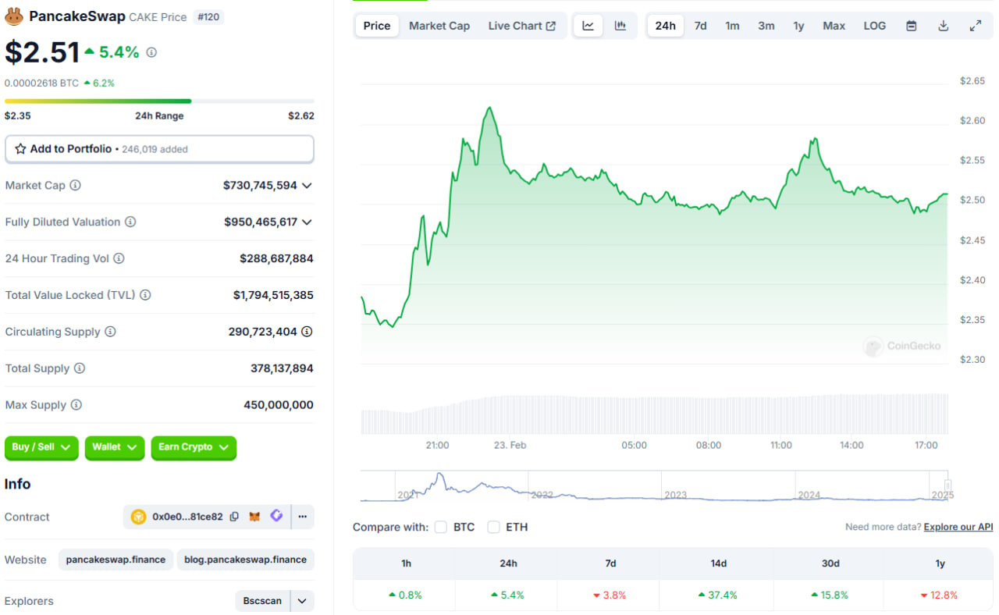Expand the Fully Diluted Valuation chevron
The image size is (999, 615).
coord(307,222)
